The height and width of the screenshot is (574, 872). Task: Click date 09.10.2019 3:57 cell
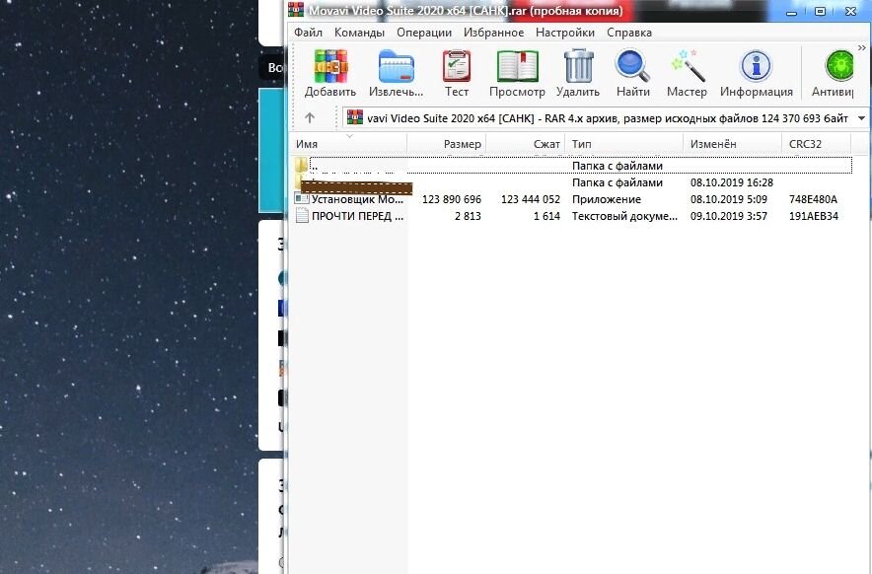coord(729,216)
